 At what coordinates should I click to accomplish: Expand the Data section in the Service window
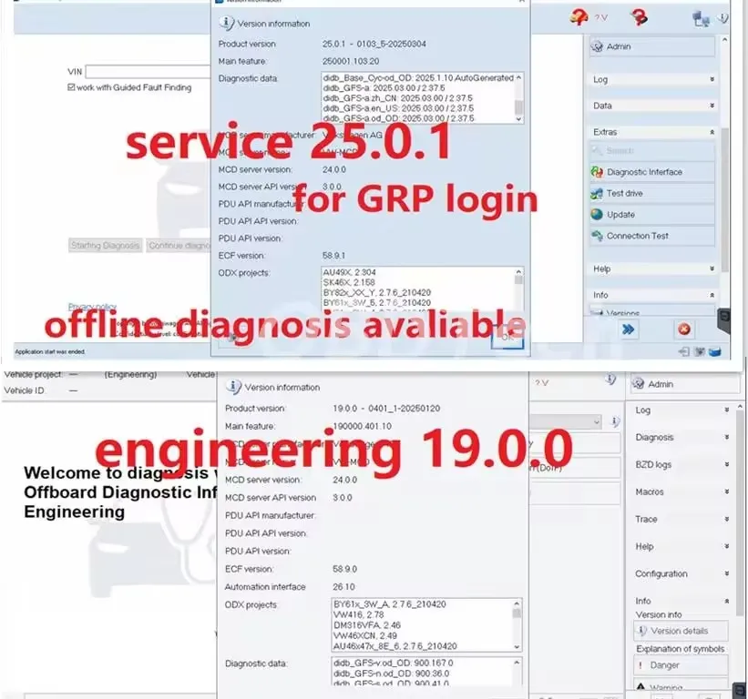coord(652,106)
